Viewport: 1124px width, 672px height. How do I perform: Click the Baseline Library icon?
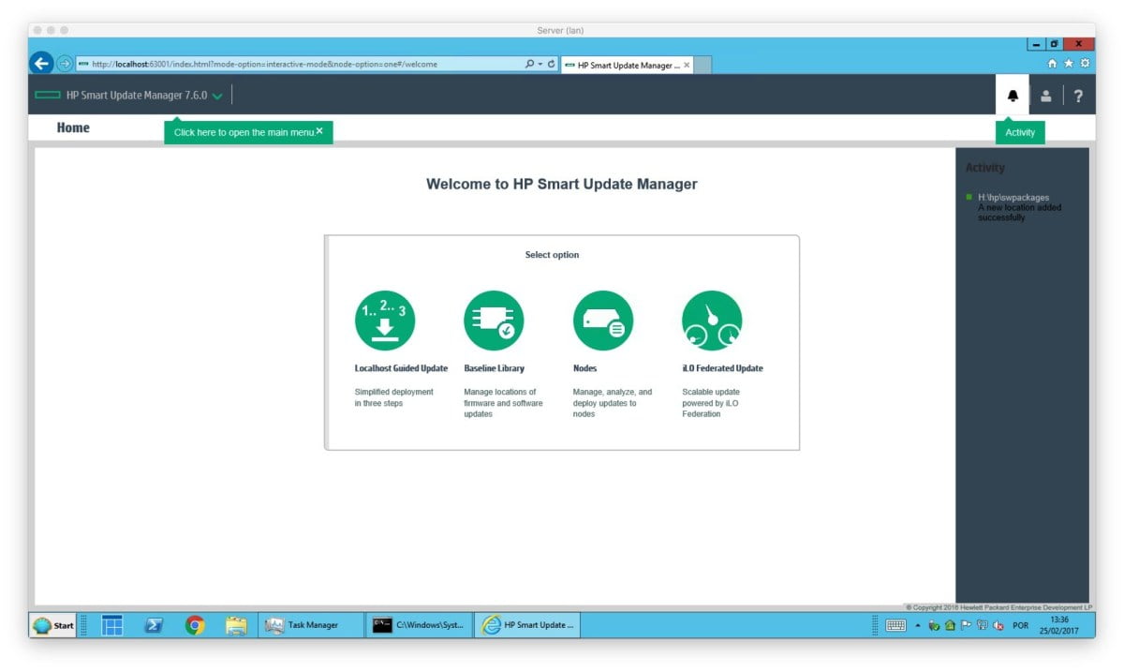[x=494, y=321]
